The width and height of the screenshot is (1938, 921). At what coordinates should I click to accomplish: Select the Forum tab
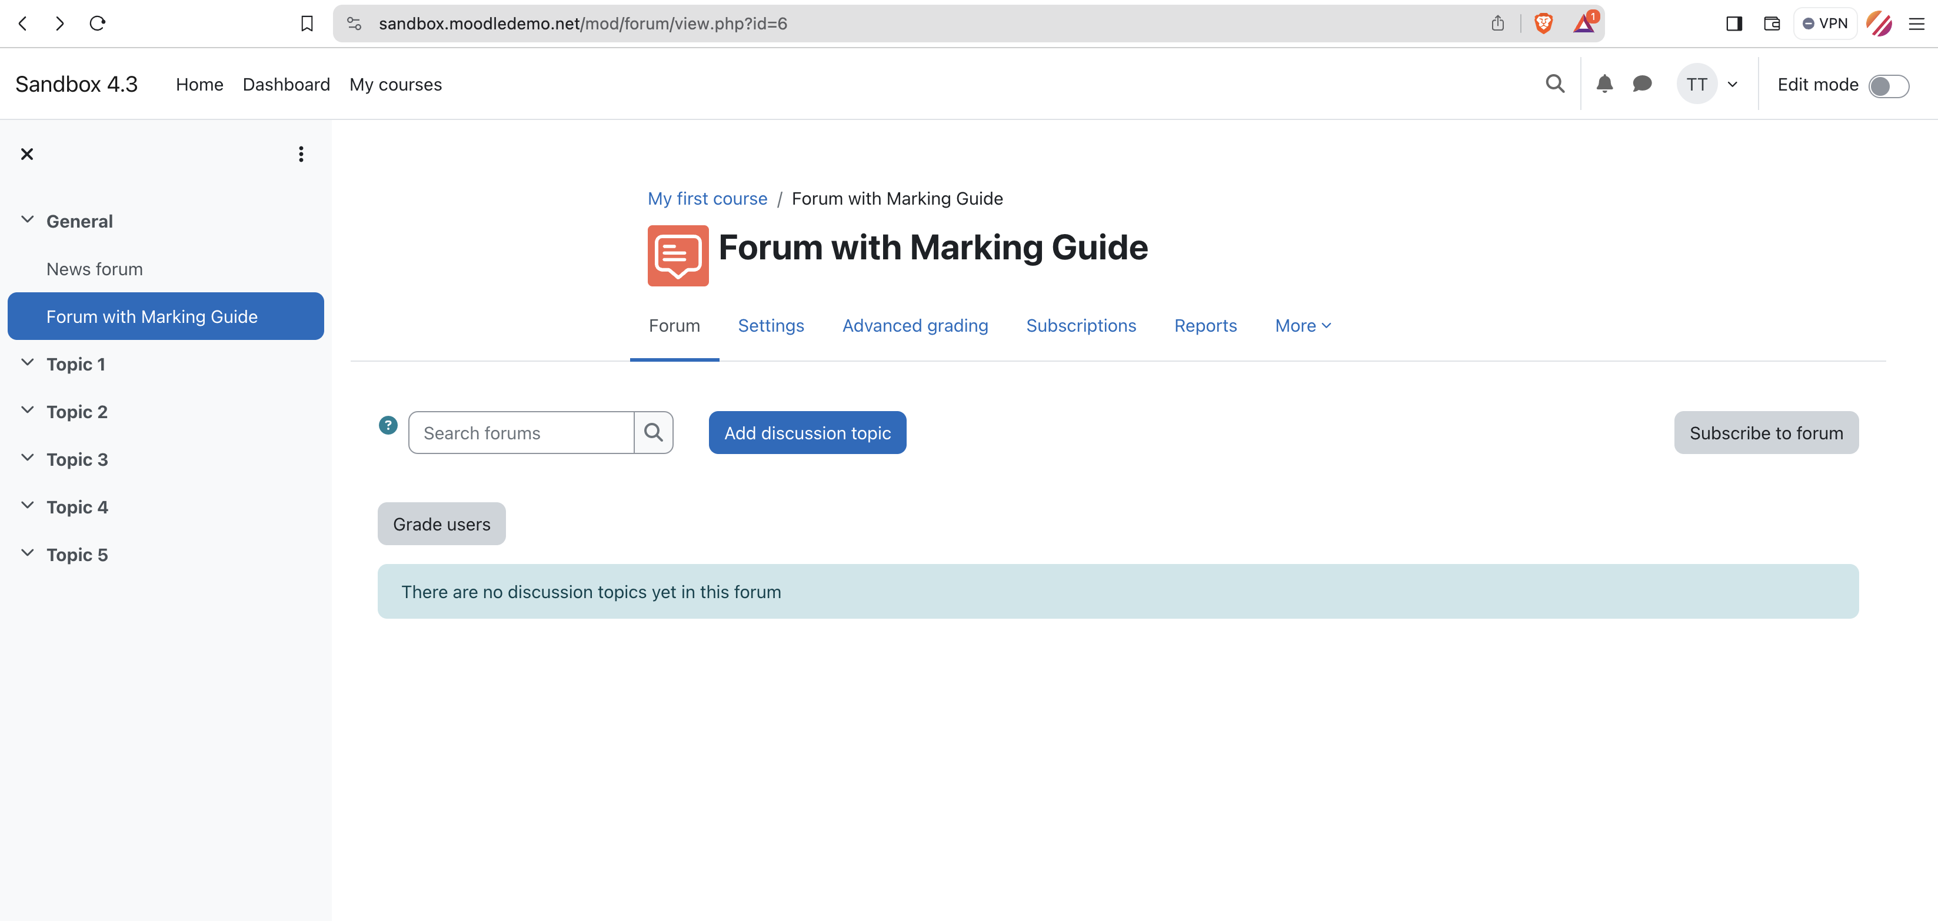[674, 326]
